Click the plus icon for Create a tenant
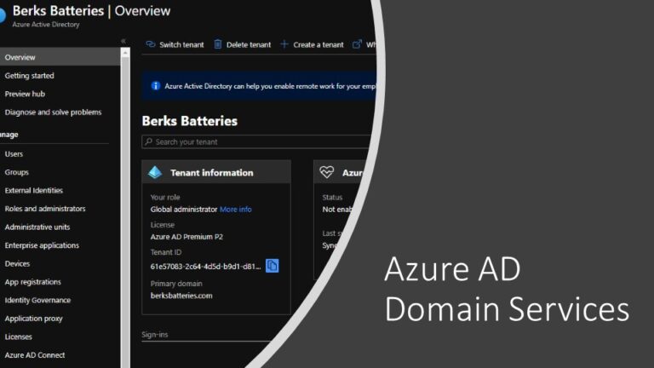Image resolution: width=654 pixels, height=368 pixels. point(284,44)
